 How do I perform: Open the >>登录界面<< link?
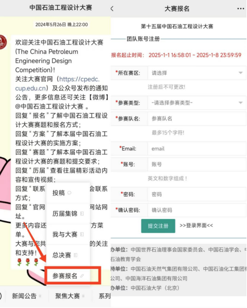click(196, 226)
